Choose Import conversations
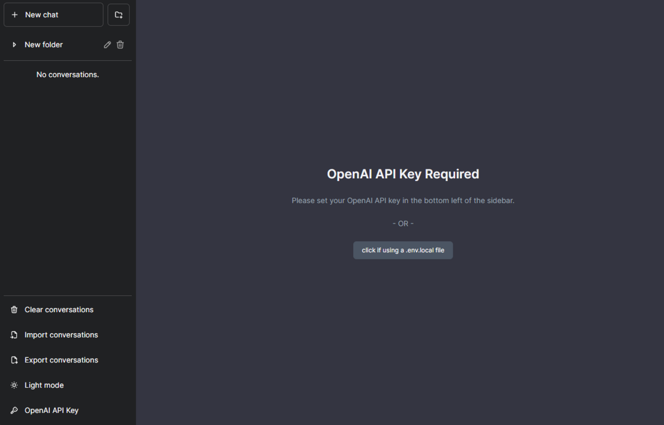The height and width of the screenshot is (425, 664). [61, 334]
